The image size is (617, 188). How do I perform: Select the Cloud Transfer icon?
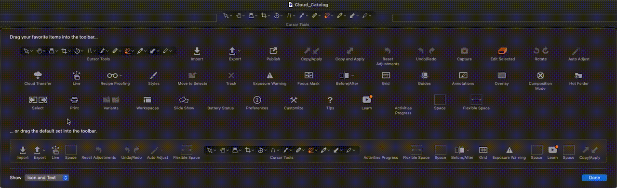coord(38,75)
